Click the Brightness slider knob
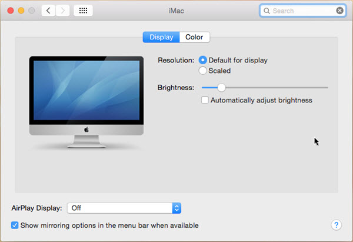353x242 pixels. [221, 87]
